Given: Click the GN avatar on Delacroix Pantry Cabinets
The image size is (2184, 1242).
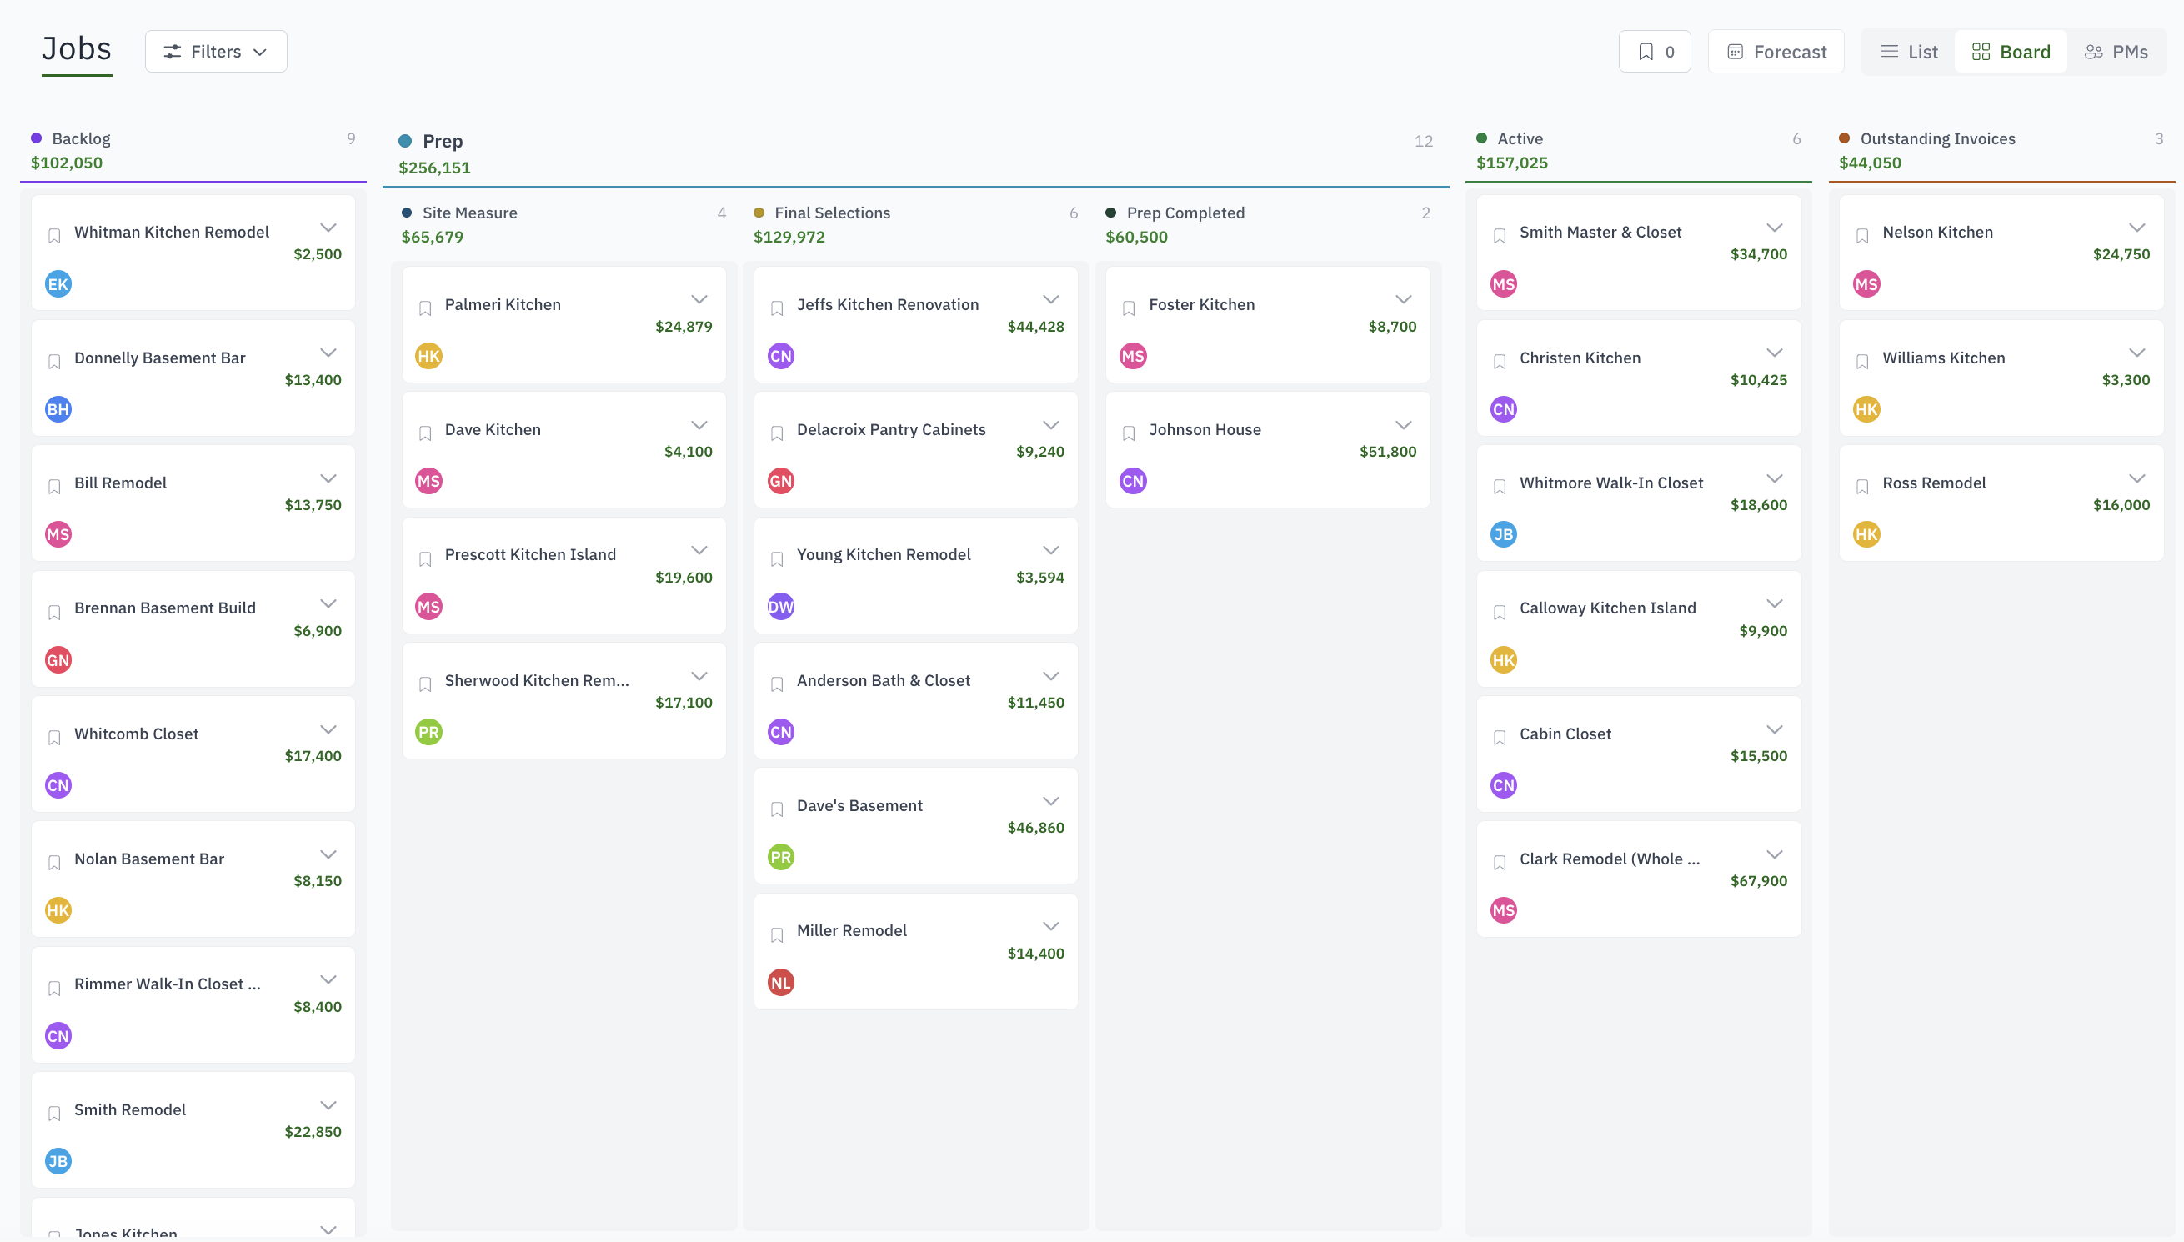Looking at the screenshot, I should [x=781, y=481].
